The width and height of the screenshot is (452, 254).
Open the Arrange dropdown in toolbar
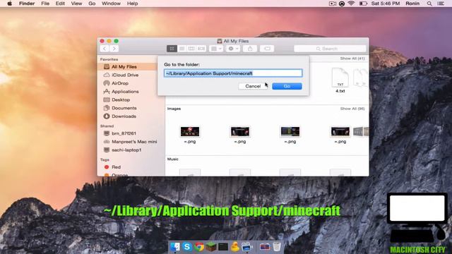[x=216, y=49]
